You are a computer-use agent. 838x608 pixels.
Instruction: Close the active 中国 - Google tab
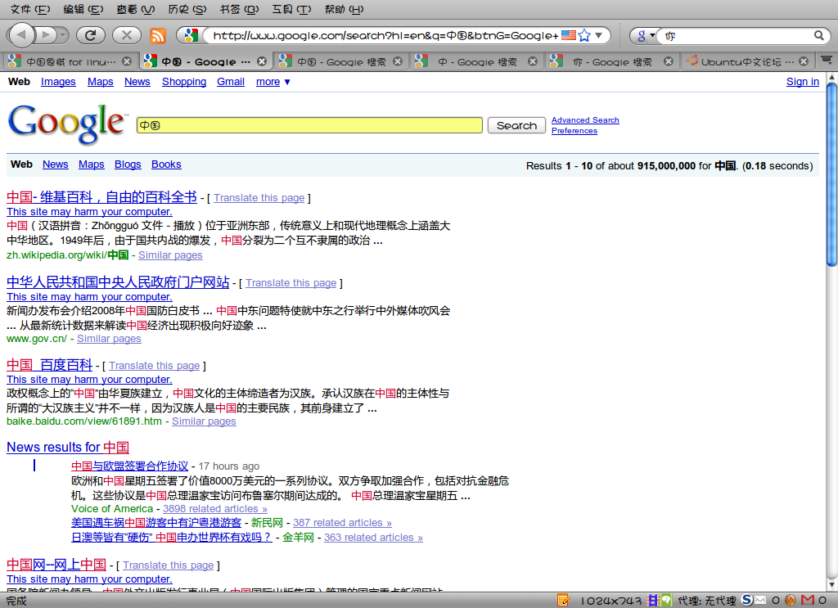tap(262, 61)
